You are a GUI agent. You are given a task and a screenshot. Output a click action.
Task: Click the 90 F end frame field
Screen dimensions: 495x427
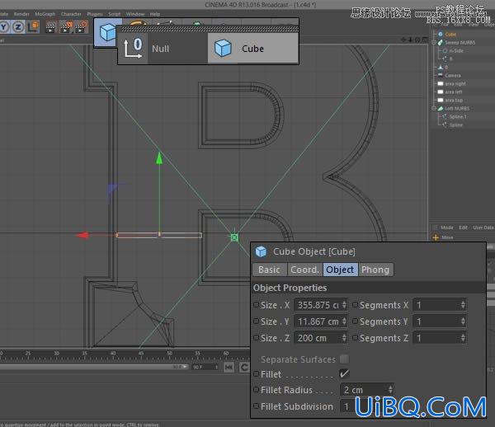click(205, 367)
